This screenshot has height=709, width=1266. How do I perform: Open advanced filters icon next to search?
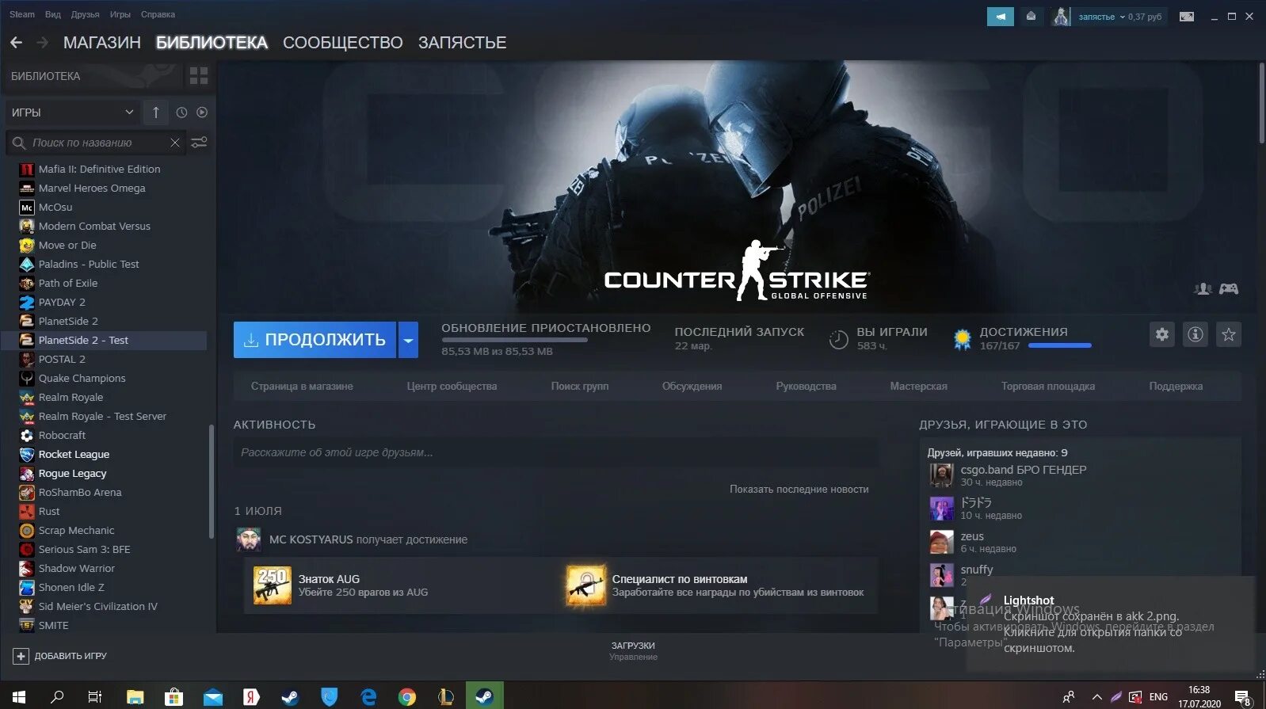click(x=199, y=143)
